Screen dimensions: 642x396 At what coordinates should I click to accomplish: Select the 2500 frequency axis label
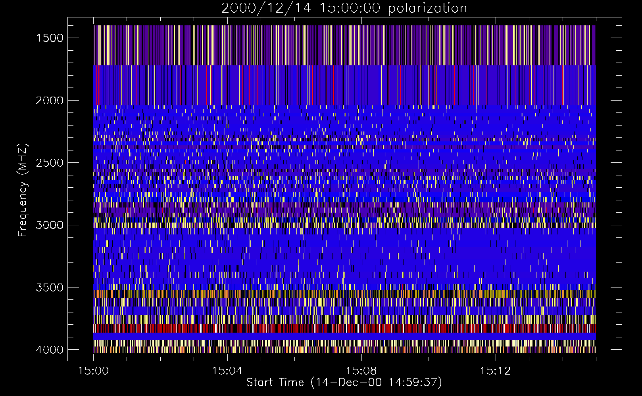tap(50, 163)
